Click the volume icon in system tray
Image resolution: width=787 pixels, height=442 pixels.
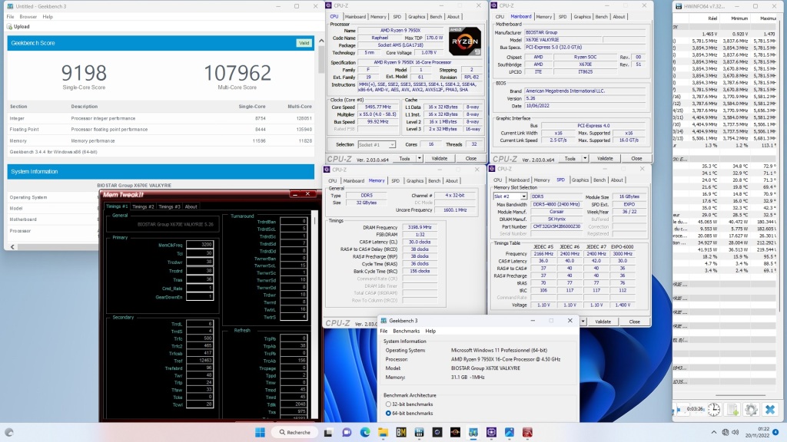coord(736,432)
